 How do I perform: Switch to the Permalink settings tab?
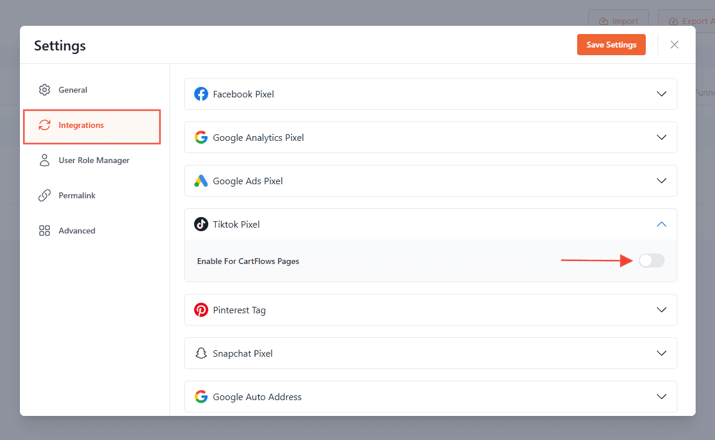[x=76, y=195]
